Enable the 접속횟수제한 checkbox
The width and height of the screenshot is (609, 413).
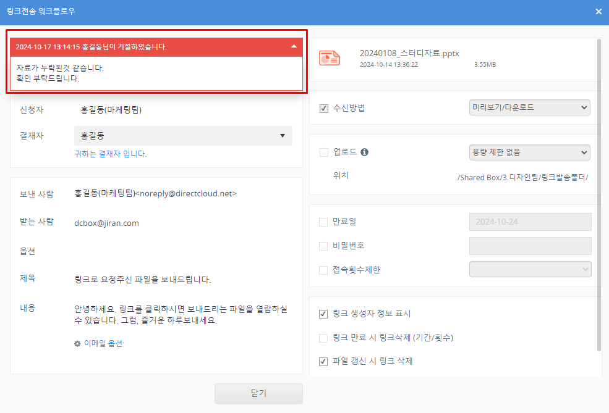tap(323, 270)
